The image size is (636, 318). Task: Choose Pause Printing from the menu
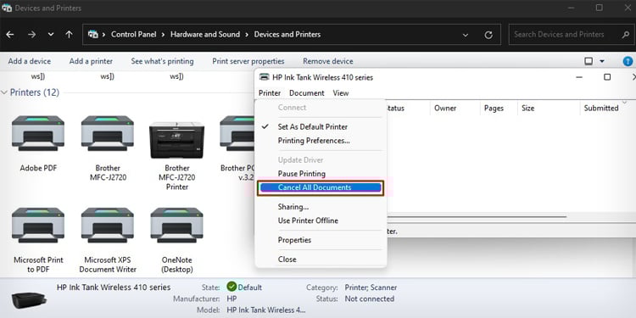321,174
